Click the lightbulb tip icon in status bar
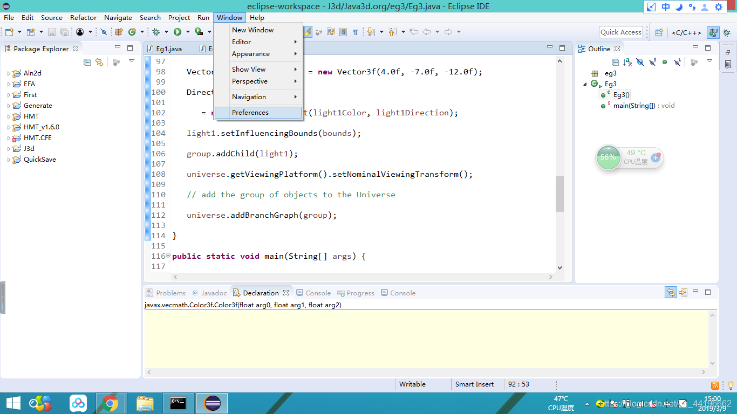This screenshot has height=414, width=737. pos(731,385)
